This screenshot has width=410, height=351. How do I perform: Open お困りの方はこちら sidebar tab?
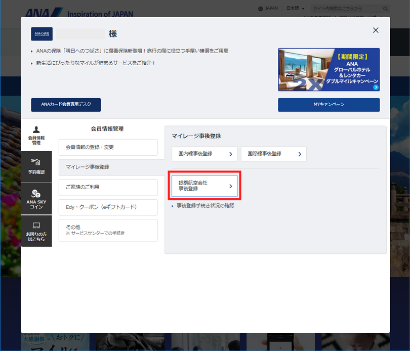[36, 231]
